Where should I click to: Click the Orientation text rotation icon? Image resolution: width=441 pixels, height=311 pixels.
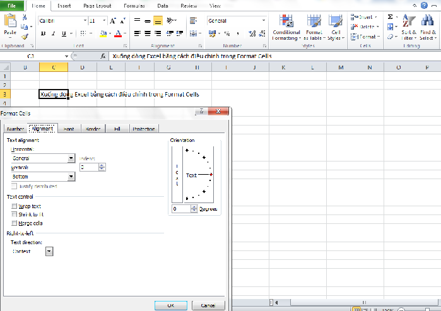click(x=170, y=21)
